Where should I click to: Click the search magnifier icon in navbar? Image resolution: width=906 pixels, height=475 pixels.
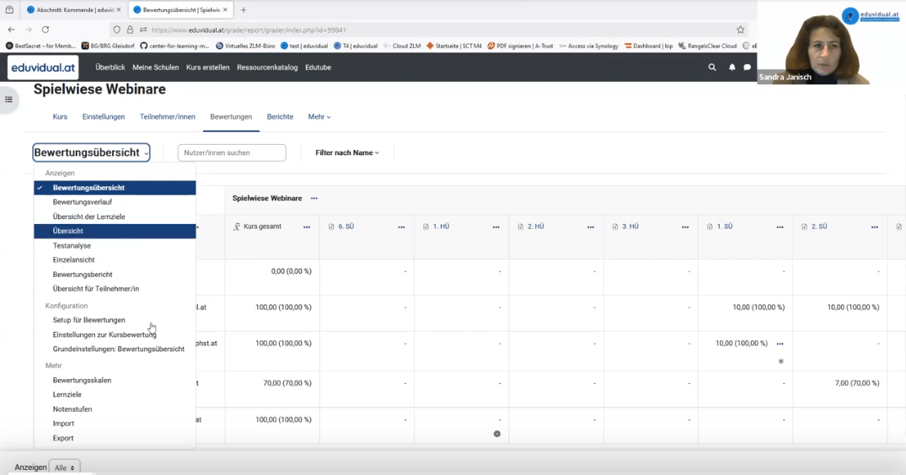pyautogui.click(x=712, y=67)
